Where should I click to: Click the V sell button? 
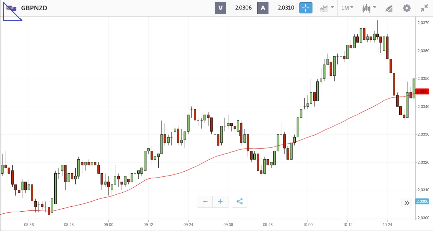(x=220, y=8)
